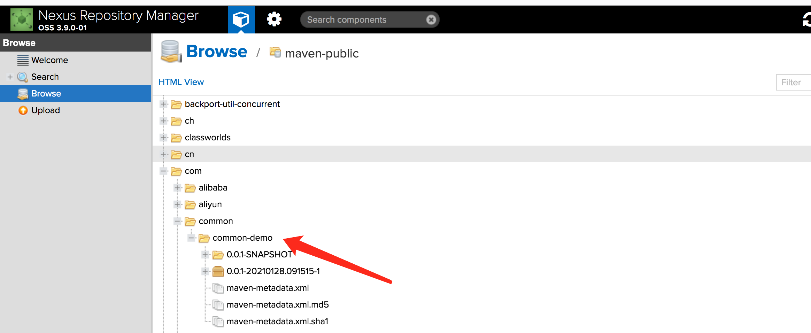Image resolution: width=811 pixels, height=333 pixels.
Task: Select the maven-metadata.xml file
Action: tap(268, 288)
